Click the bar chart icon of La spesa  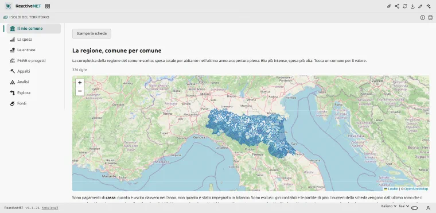click(12, 39)
